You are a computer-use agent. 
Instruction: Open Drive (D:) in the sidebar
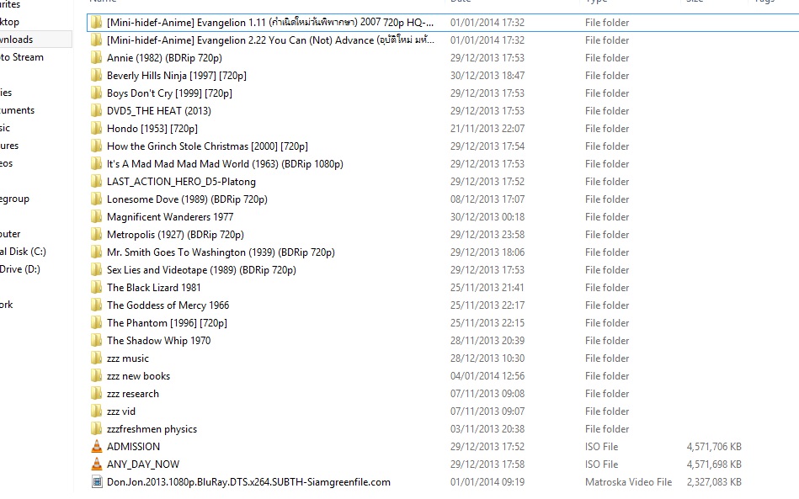tap(20, 269)
